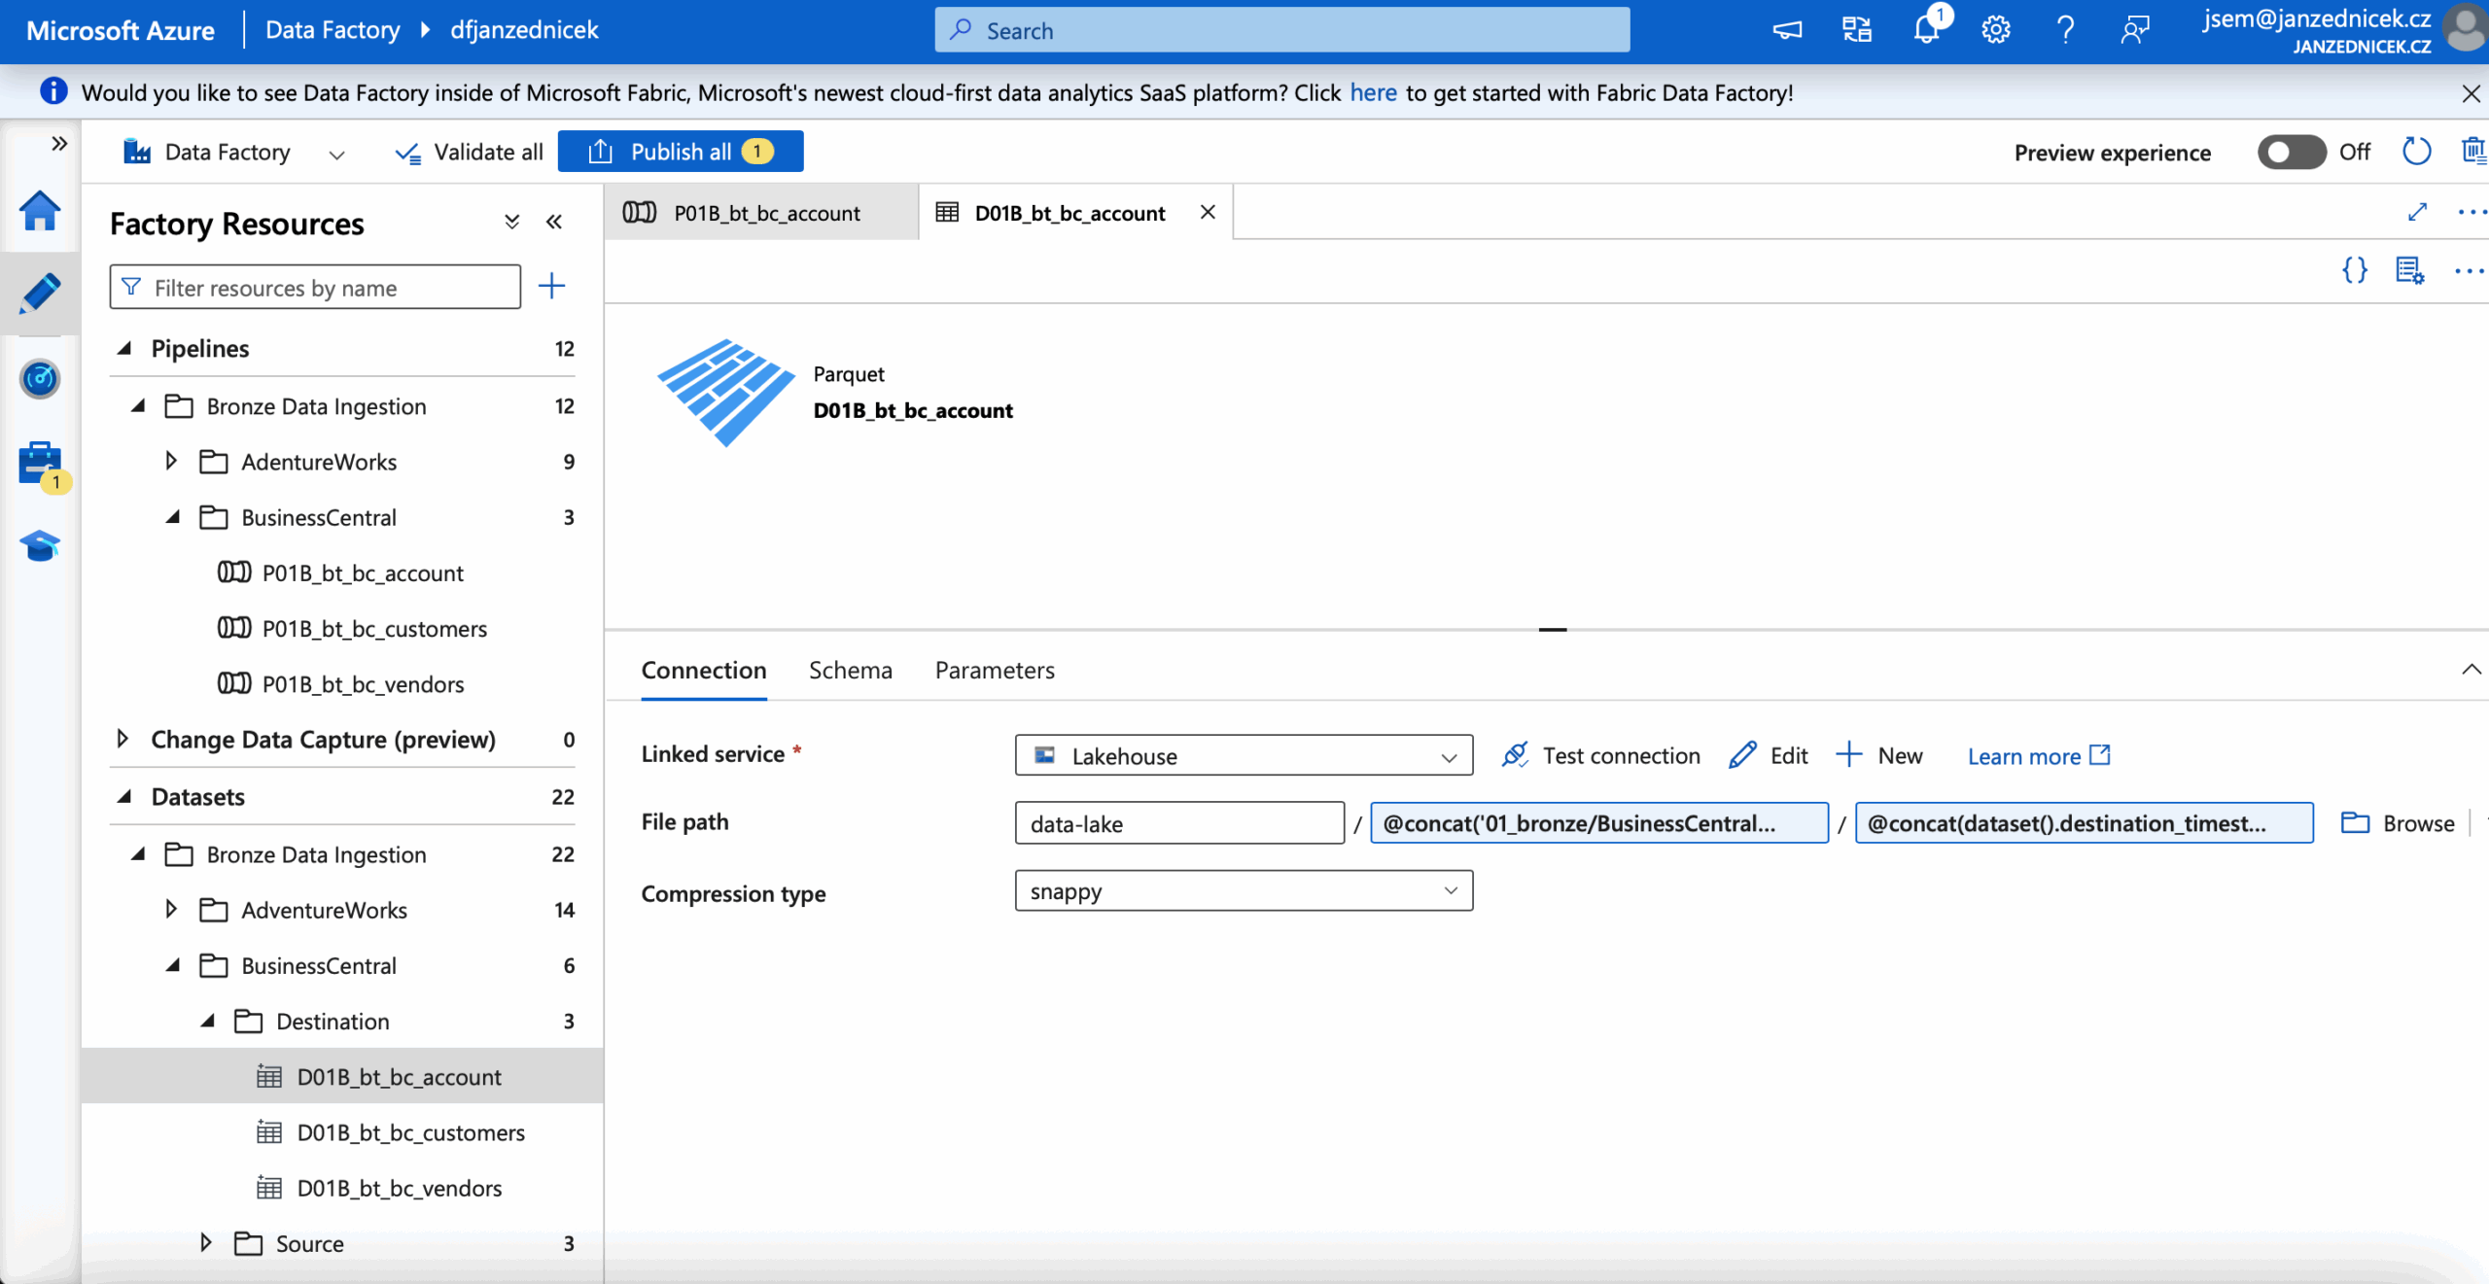
Task: Click the refresh icon near Preview experience
Action: point(2416,152)
